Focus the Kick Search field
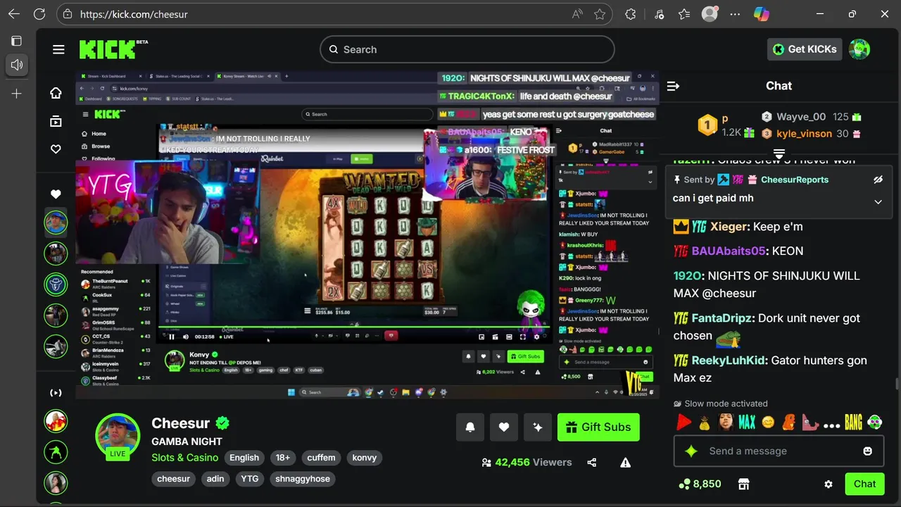901x507 pixels. click(x=467, y=49)
